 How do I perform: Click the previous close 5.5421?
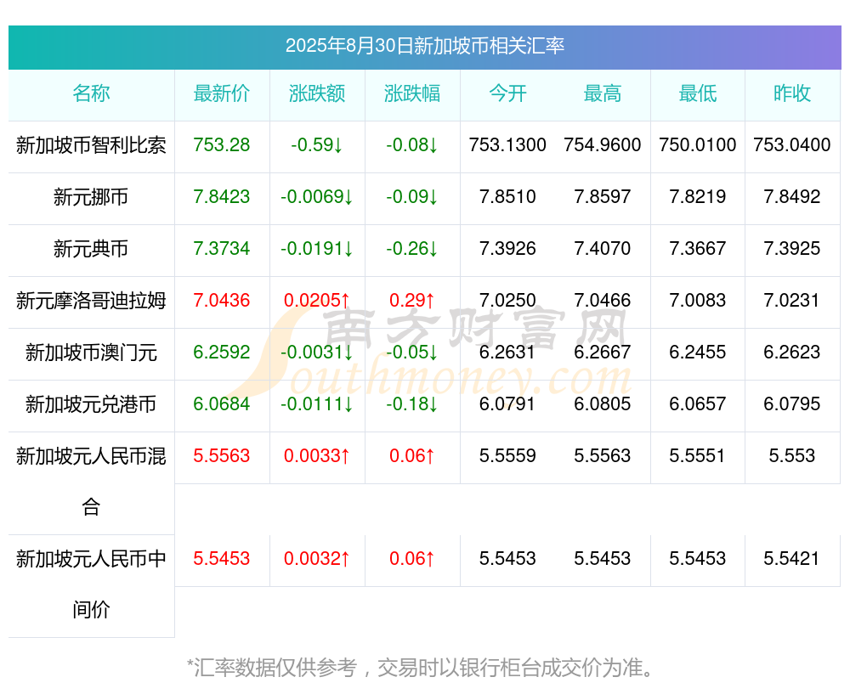[792, 559]
